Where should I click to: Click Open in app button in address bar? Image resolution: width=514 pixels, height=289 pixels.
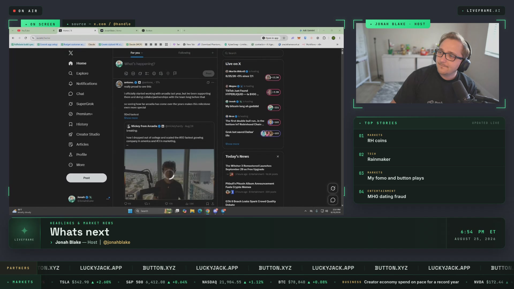pos(270,38)
